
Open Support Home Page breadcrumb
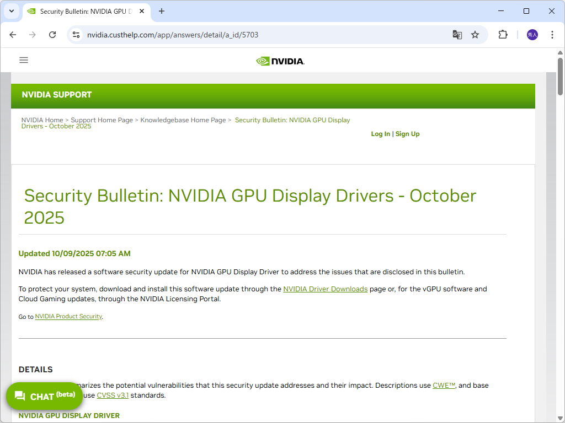pyautogui.click(x=102, y=120)
